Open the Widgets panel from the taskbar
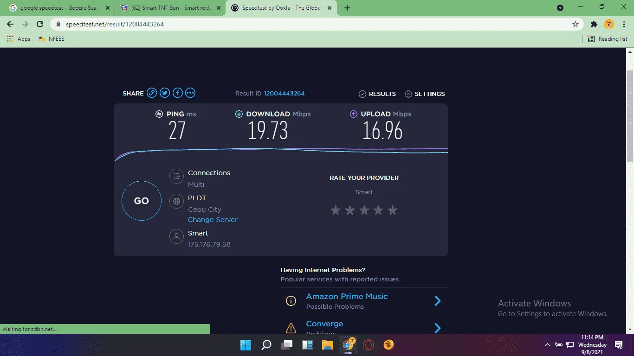This screenshot has width=634, height=356. click(307, 345)
